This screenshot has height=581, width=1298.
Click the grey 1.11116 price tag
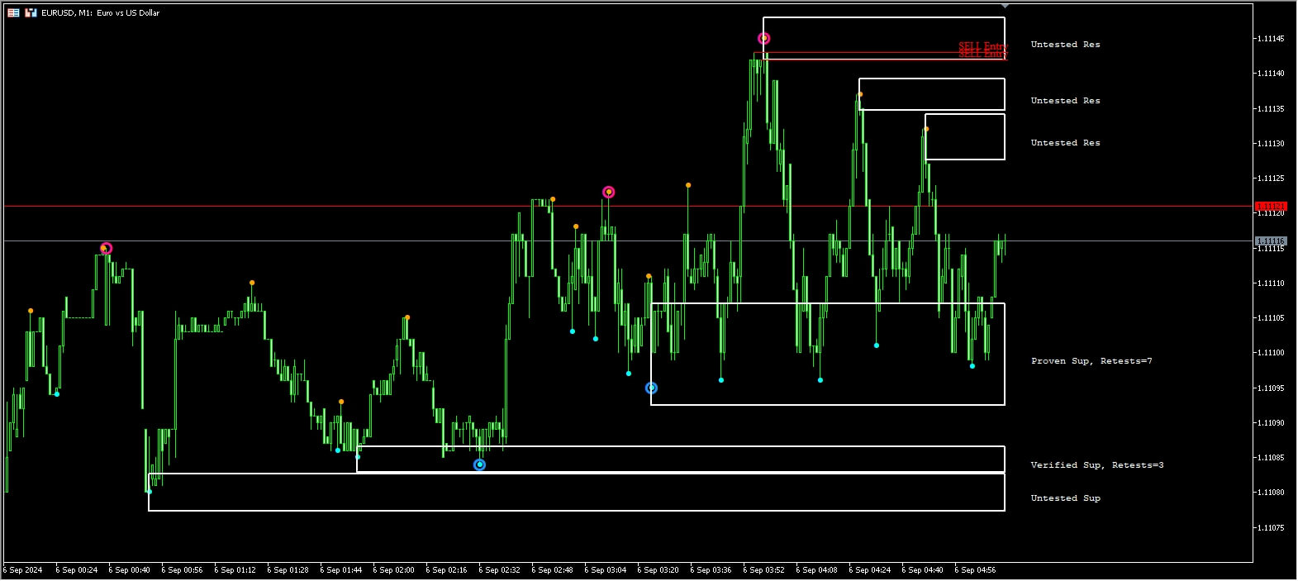tap(1271, 241)
